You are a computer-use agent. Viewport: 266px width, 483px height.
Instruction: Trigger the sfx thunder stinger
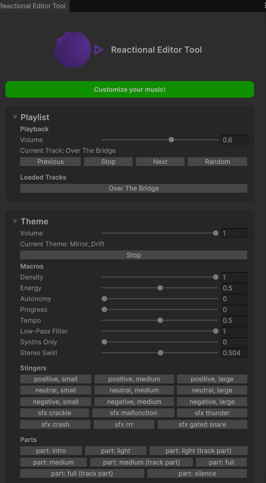[x=212, y=413]
